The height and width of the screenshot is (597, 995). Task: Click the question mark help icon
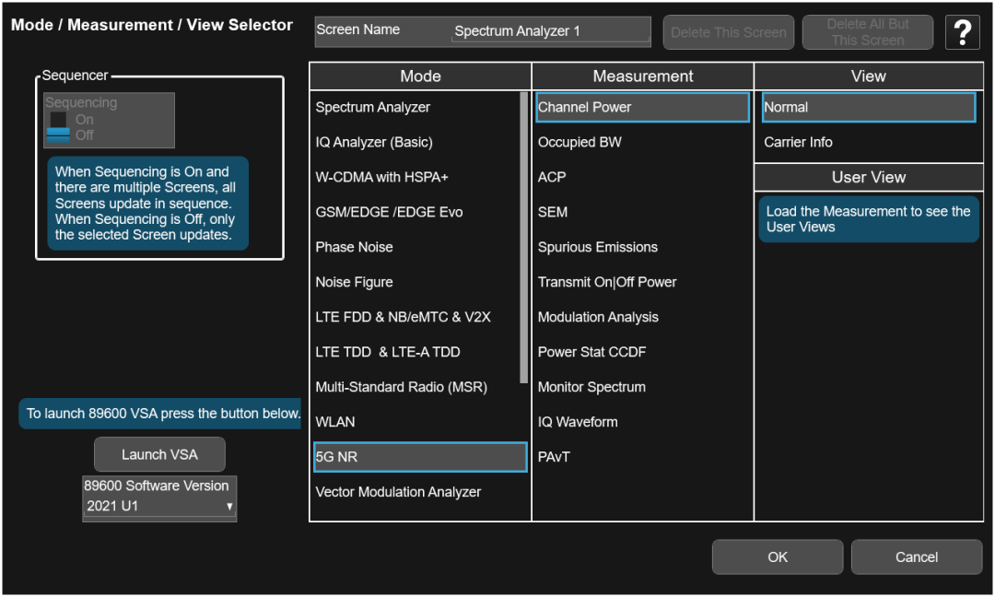point(963,33)
